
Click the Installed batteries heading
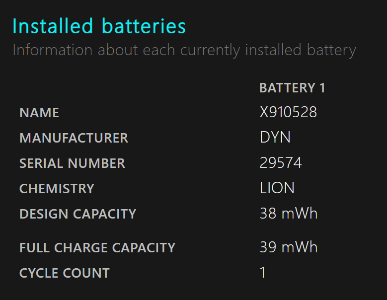pos(99,26)
